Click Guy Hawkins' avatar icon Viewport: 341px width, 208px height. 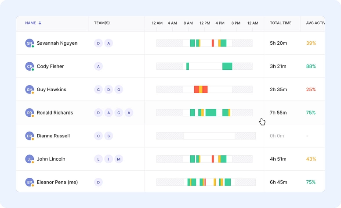point(29,90)
